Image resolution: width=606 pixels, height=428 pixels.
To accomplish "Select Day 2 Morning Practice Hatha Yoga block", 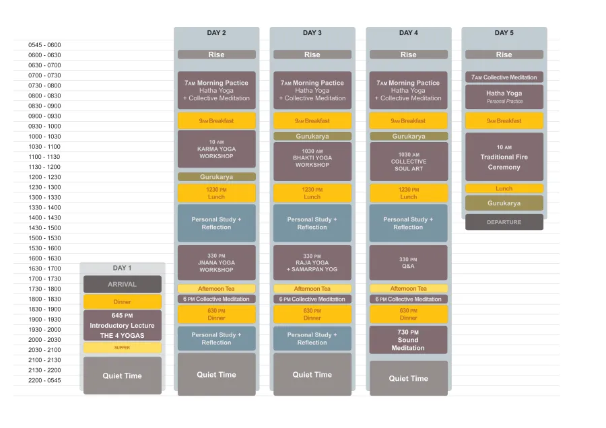I will tap(216, 90).
